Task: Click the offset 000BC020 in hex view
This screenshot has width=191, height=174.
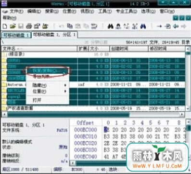Action: click(x=86, y=143)
